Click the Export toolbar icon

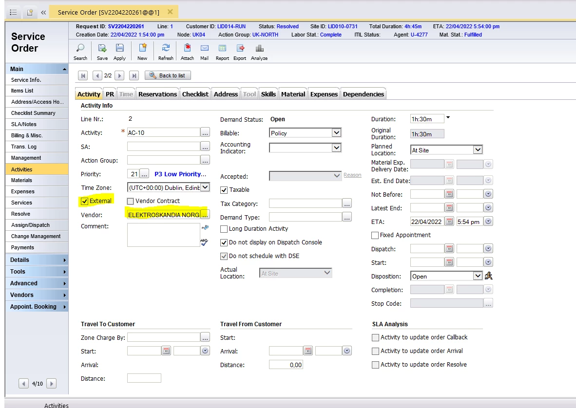point(240,49)
